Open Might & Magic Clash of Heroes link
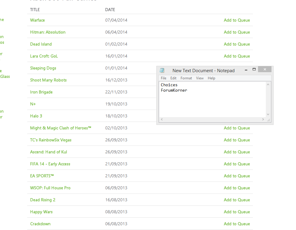296x230 pixels. (61, 128)
